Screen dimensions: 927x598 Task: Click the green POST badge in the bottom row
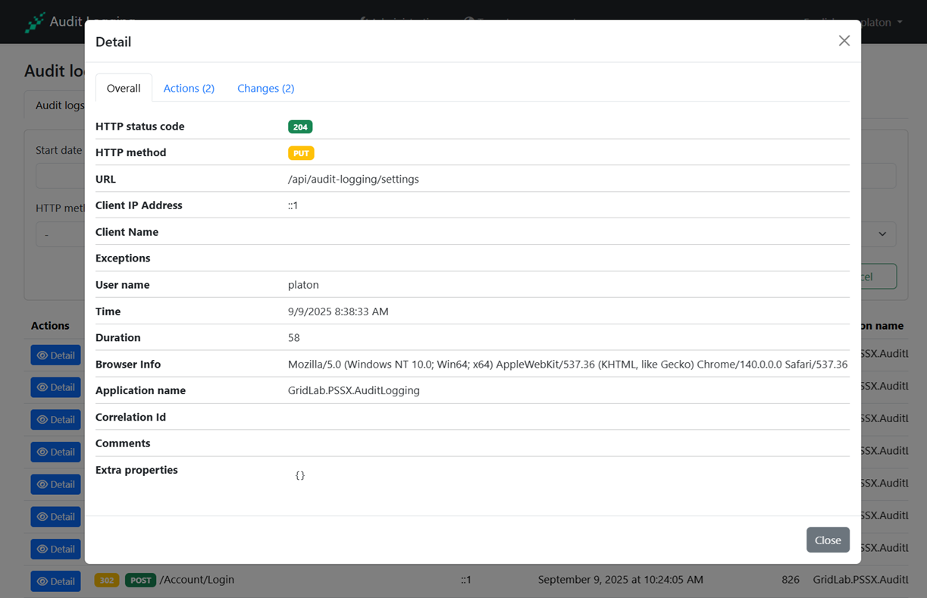coord(140,580)
